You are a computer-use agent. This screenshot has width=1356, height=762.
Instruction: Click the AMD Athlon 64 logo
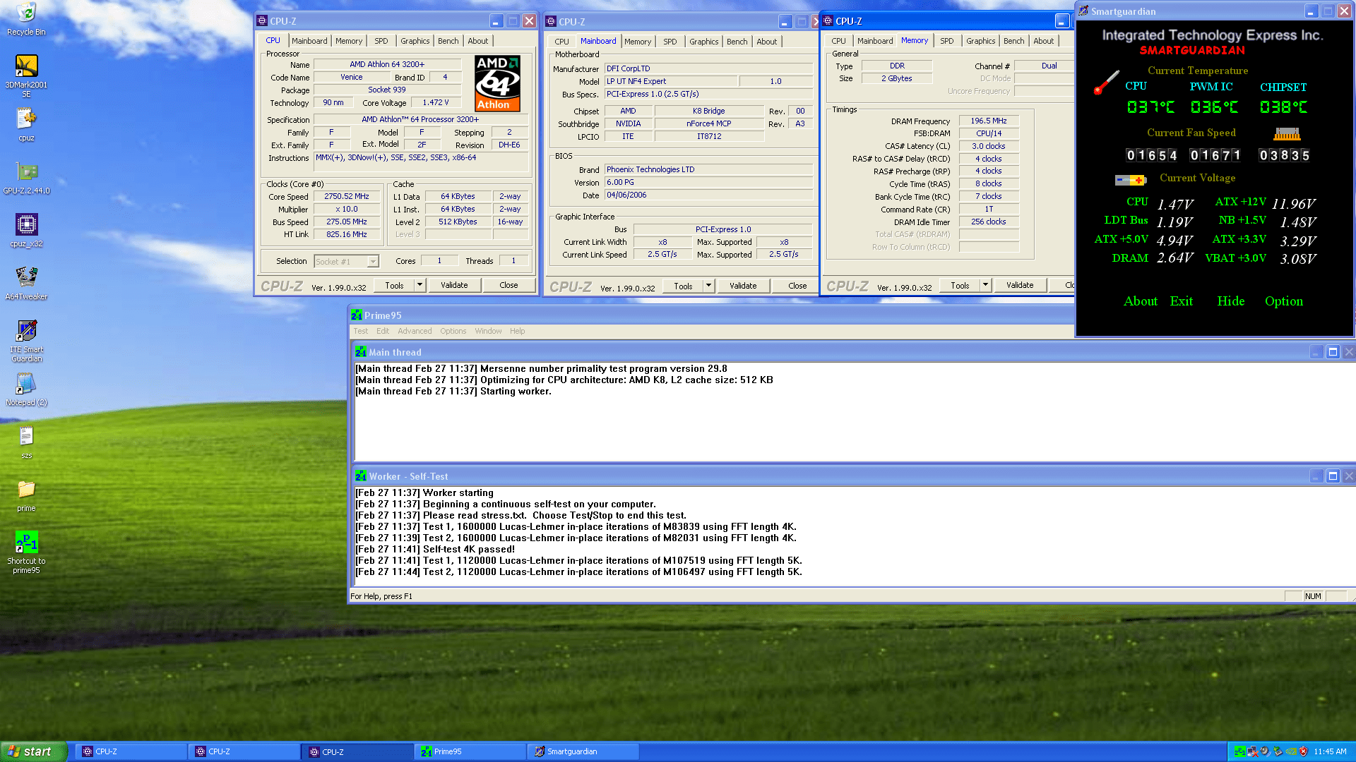(x=497, y=83)
